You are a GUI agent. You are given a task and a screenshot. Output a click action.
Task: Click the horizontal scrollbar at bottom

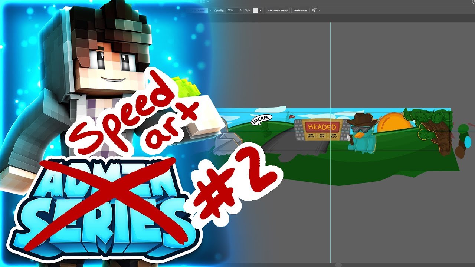coord(338,265)
